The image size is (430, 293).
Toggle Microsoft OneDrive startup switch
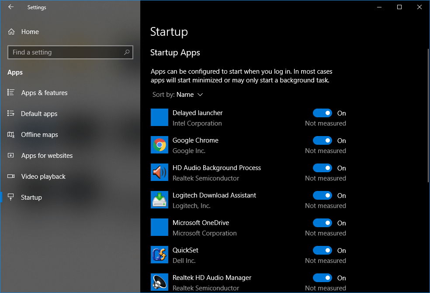coord(322,223)
